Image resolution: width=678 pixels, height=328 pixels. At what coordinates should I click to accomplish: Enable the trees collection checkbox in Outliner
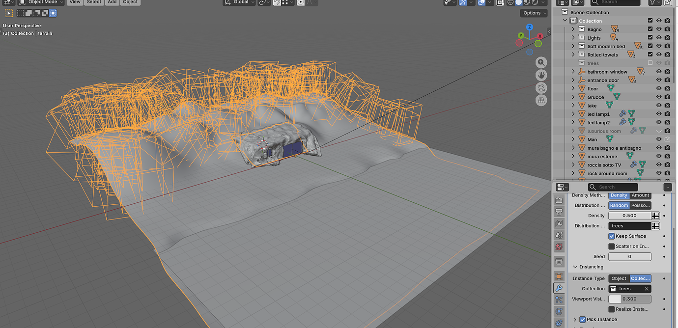(x=650, y=63)
